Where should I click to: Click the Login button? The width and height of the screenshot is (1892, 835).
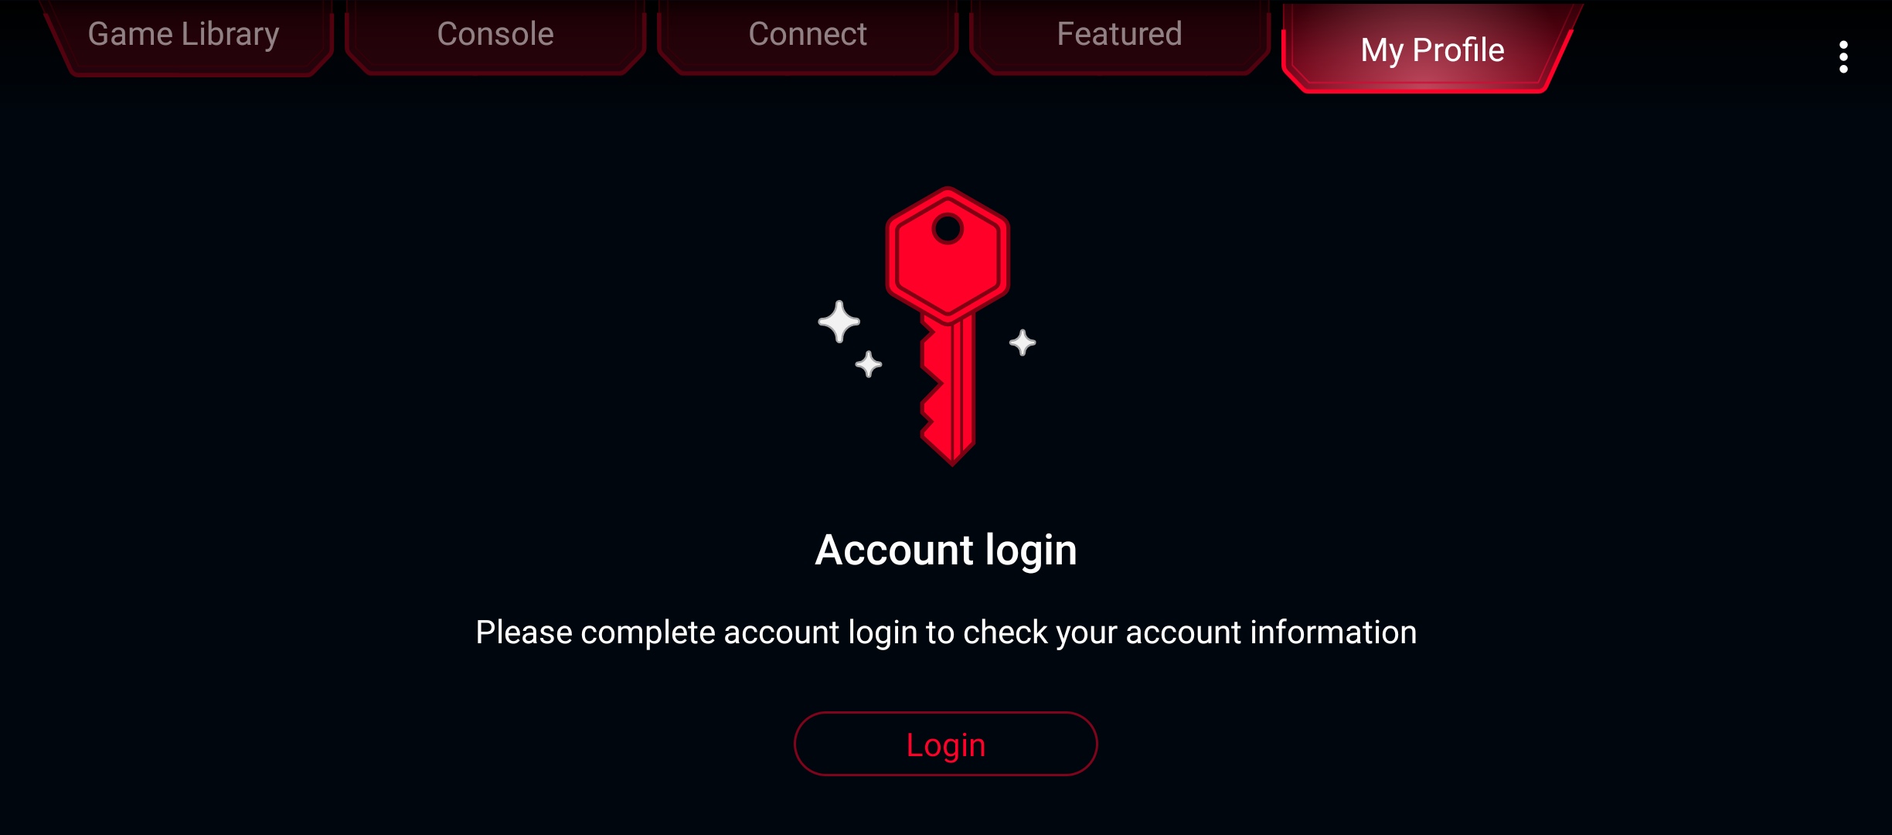point(946,744)
